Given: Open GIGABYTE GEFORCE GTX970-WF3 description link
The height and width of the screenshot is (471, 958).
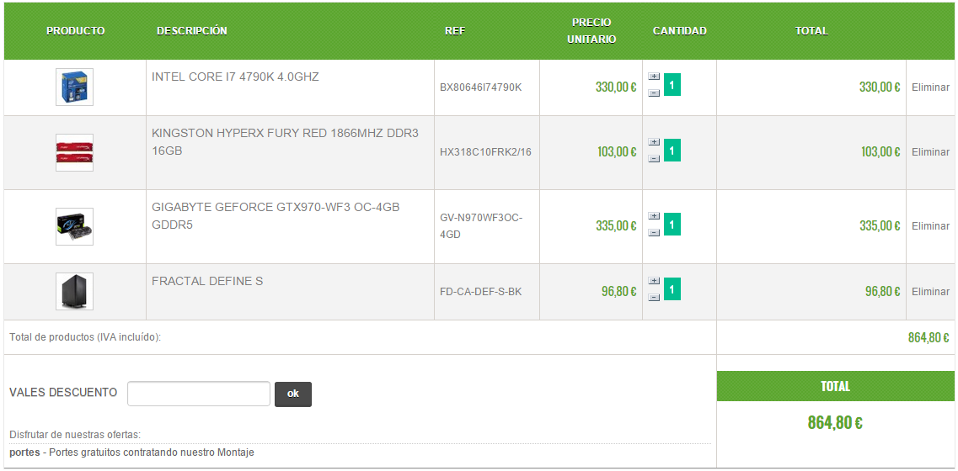Looking at the screenshot, I should pyautogui.click(x=276, y=216).
